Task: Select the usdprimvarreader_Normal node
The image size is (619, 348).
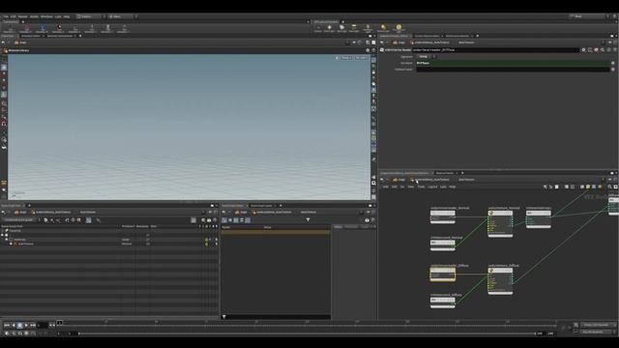Action: click(x=443, y=217)
